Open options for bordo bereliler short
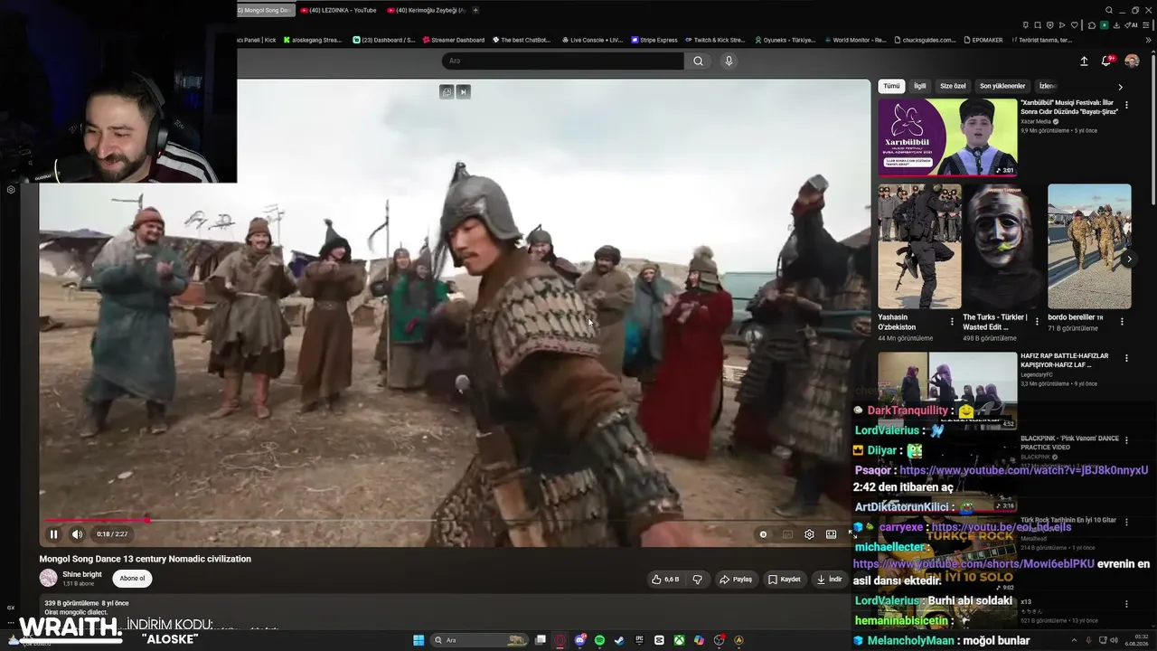Viewport: 1157px width, 651px height. pyautogui.click(x=1122, y=321)
